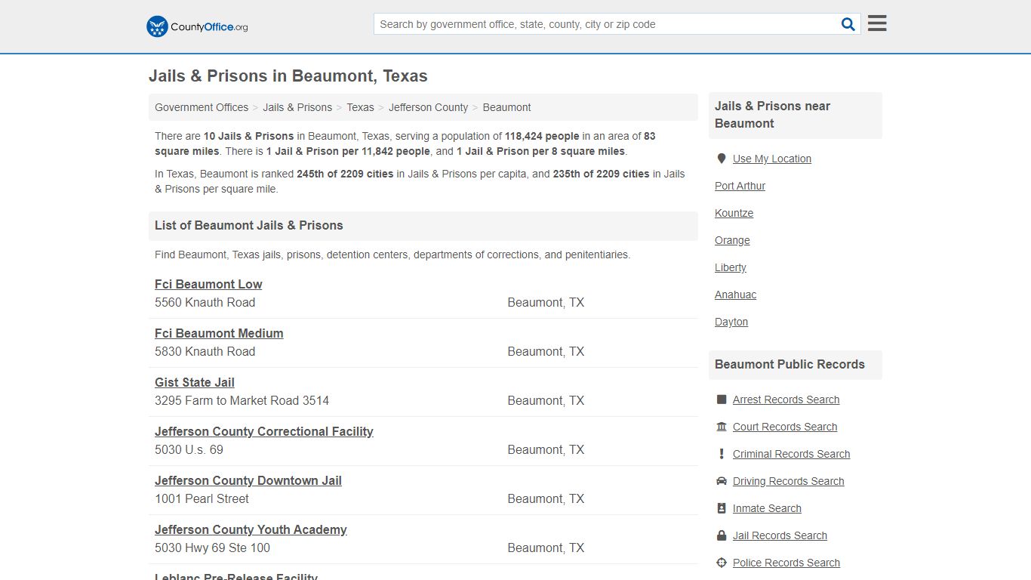
Task: Select Beaumont breadcrumb
Action: pyautogui.click(x=506, y=107)
